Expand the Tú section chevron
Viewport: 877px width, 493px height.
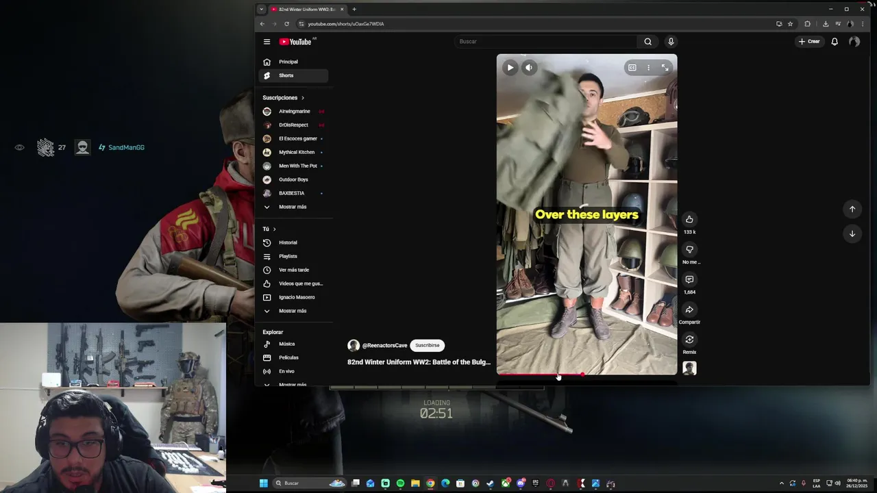[274, 229]
